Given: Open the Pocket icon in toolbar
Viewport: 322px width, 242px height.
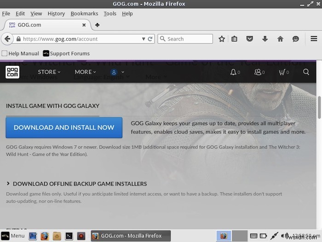Looking at the screenshot, I should (249, 39).
